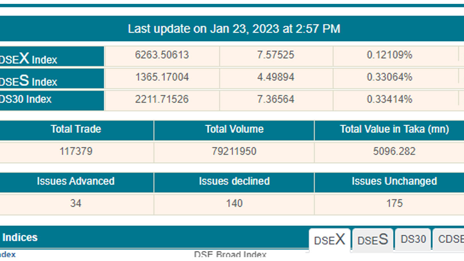Open the DSES indices tab

tap(373, 240)
